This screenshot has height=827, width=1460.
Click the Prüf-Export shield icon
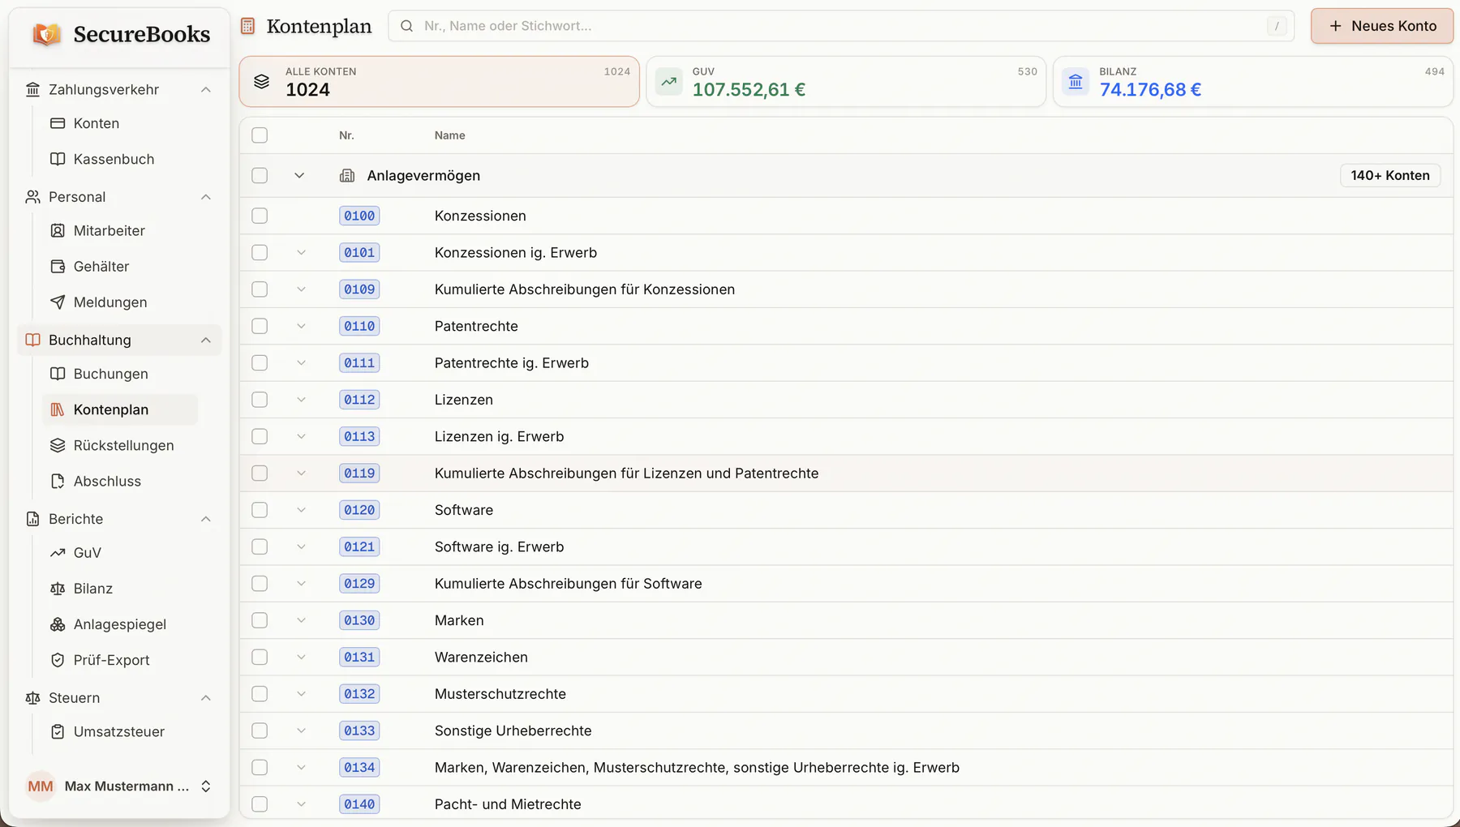[x=58, y=660]
